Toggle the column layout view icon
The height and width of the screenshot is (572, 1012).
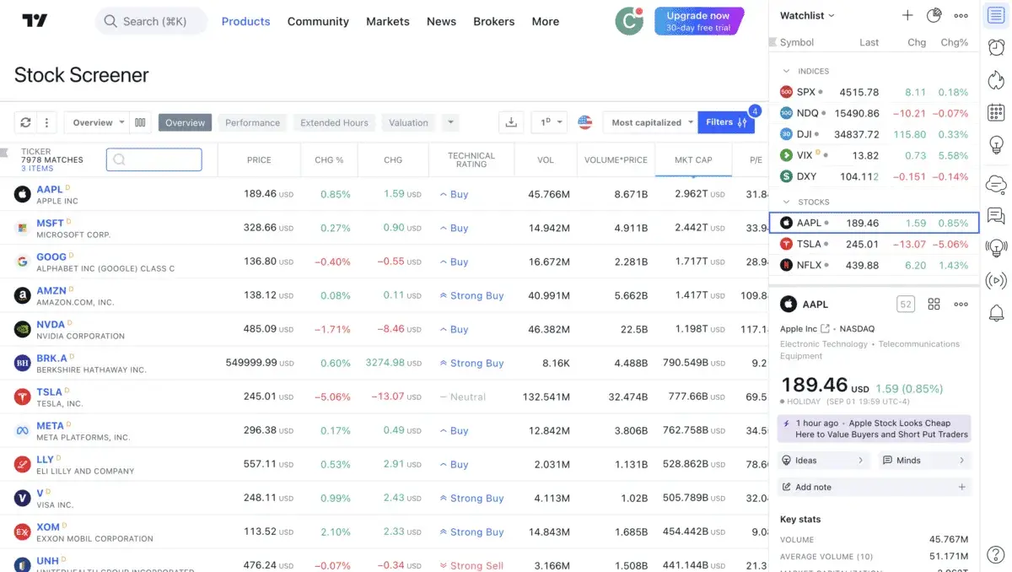coord(140,121)
